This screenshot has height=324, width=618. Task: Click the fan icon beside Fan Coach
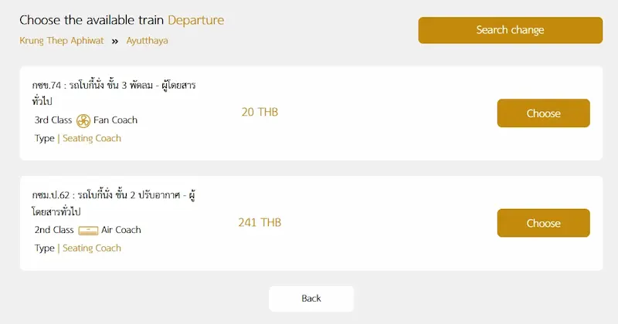click(83, 120)
